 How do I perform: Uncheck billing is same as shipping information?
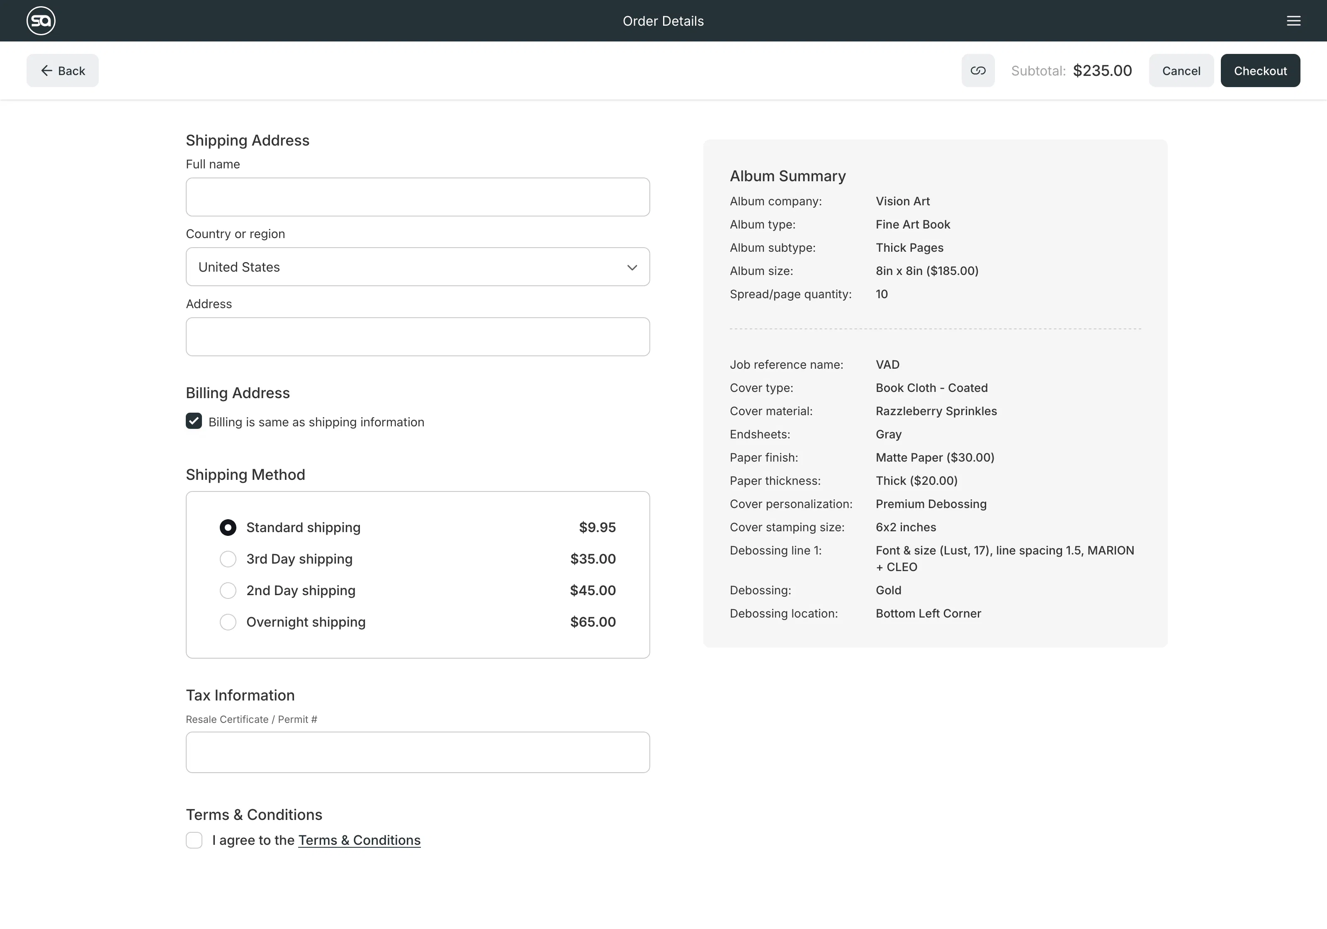[194, 421]
